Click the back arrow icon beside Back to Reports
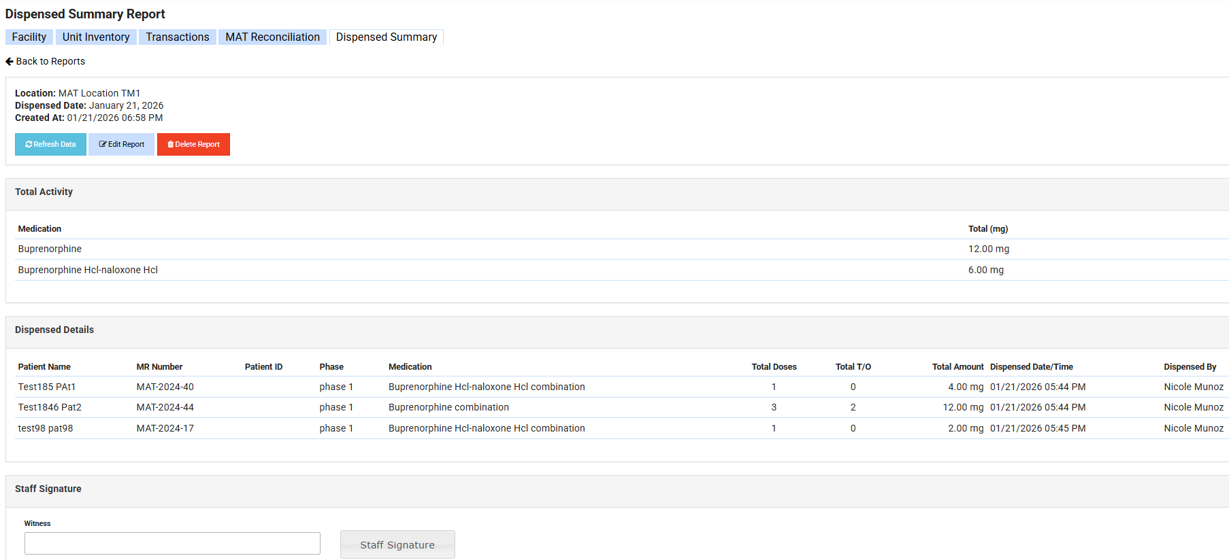The height and width of the screenshot is (560, 1229). (10, 61)
